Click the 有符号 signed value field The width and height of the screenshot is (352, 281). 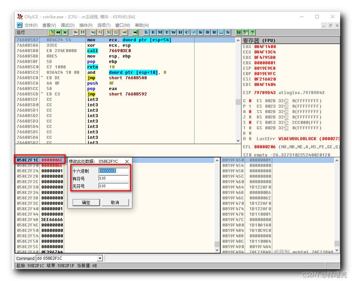point(114,178)
